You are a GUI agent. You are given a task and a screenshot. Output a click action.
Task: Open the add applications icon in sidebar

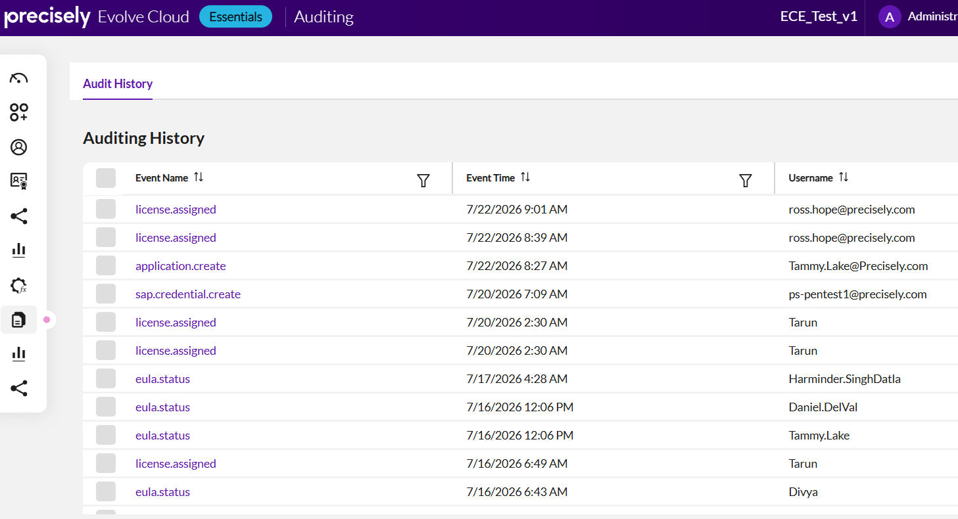point(19,112)
